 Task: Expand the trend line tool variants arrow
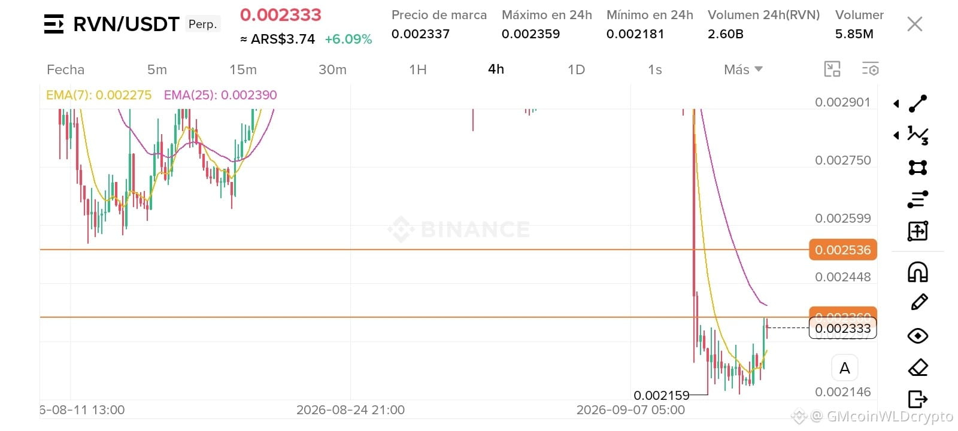click(x=896, y=104)
